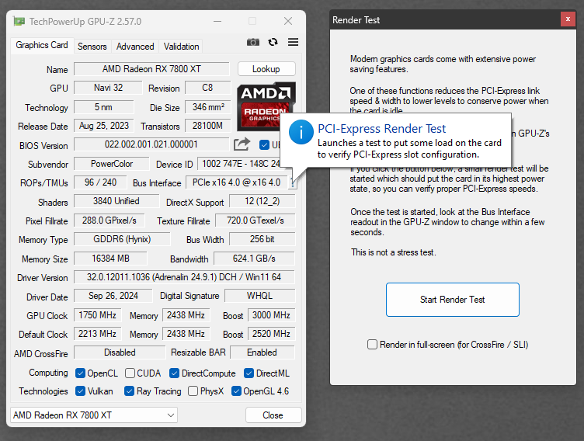Image resolution: width=584 pixels, height=441 pixels.
Task: Toggle the DirectML checkbox
Action: pos(249,373)
